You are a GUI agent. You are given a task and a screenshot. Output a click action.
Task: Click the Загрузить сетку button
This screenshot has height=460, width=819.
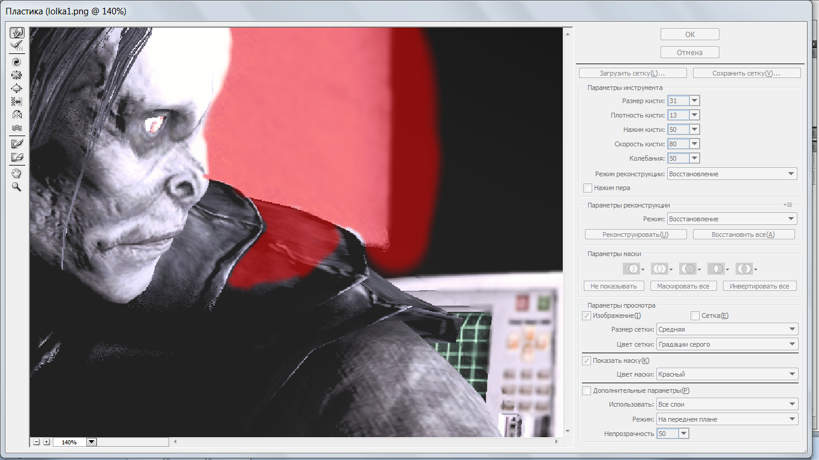(x=633, y=73)
